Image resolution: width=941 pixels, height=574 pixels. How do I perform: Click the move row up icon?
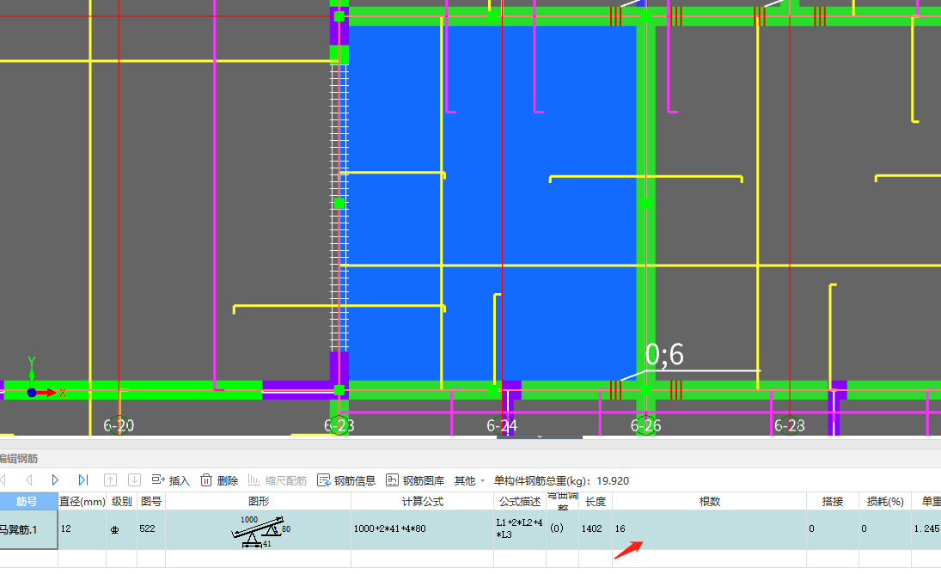coord(110,480)
